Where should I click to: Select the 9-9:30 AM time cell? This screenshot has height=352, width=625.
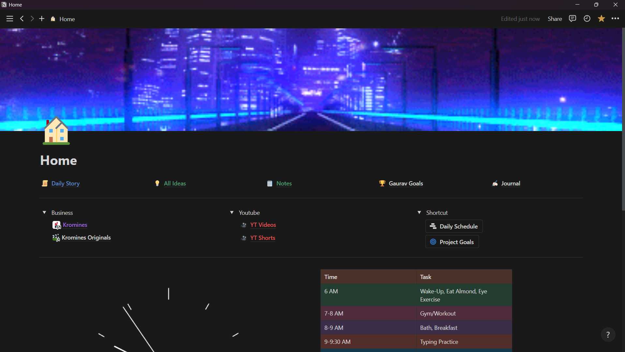pos(368,342)
